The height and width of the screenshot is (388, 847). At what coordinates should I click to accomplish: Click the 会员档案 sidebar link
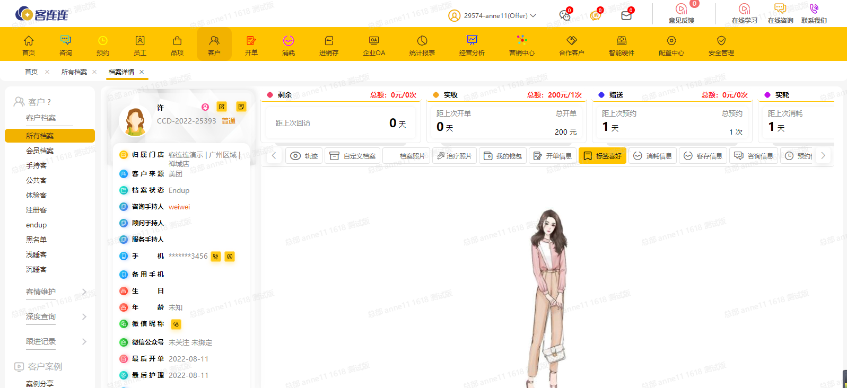pos(40,151)
